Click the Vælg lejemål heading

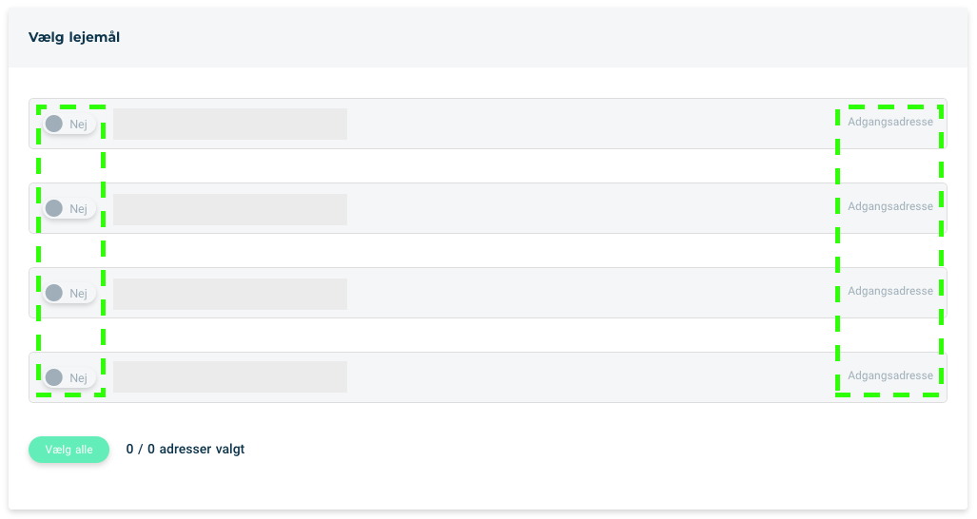74,37
